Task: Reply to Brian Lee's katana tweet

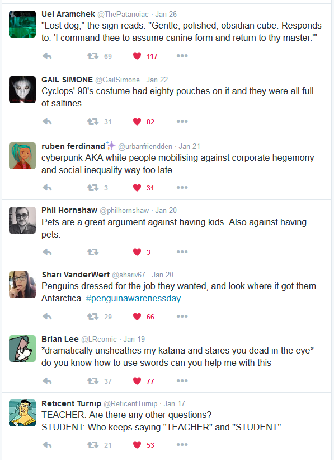Action: pyautogui.click(x=47, y=381)
